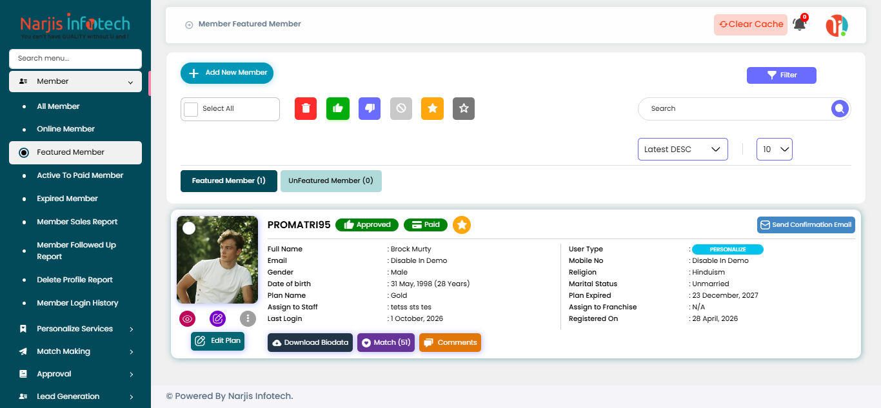Click the orange Comments button
The height and width of the screenshot is (408, 881).
(450, 343)
